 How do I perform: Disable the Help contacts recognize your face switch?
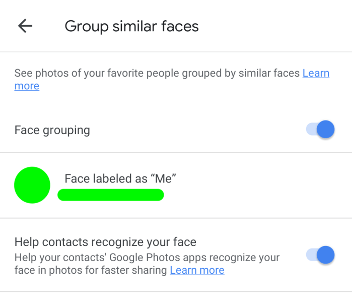tap(320, 256)
